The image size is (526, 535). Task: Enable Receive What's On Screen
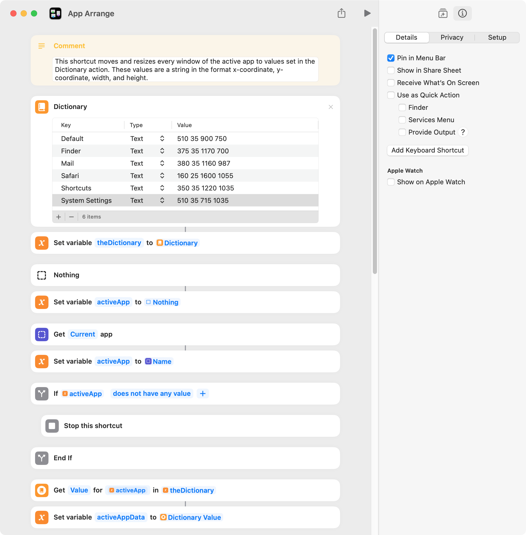point(391,83)
